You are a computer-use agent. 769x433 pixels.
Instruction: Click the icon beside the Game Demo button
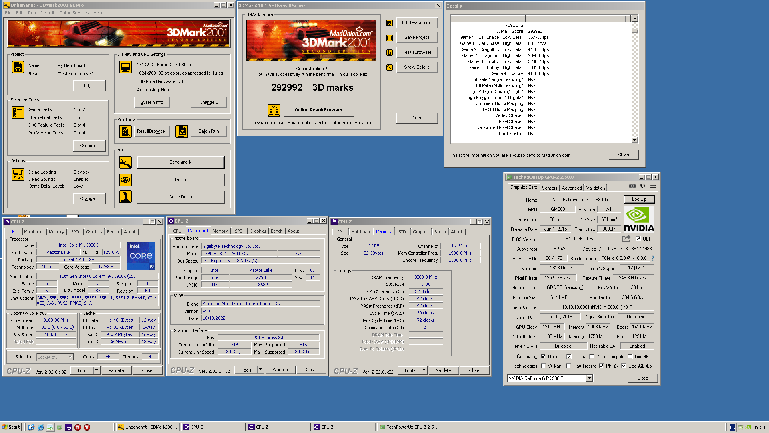point(125,197)
